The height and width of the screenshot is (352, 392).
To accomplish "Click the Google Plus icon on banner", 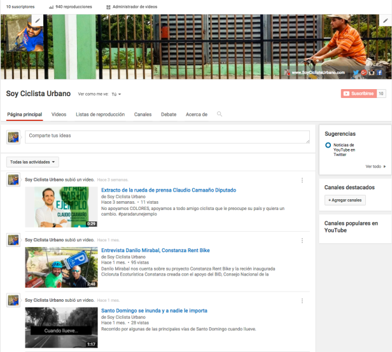I will (x=363, y=73).
